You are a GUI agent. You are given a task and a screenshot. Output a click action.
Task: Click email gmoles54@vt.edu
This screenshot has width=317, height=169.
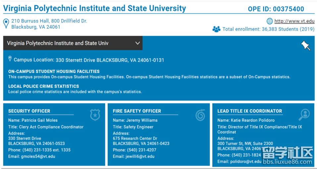[x=38, y=156]
